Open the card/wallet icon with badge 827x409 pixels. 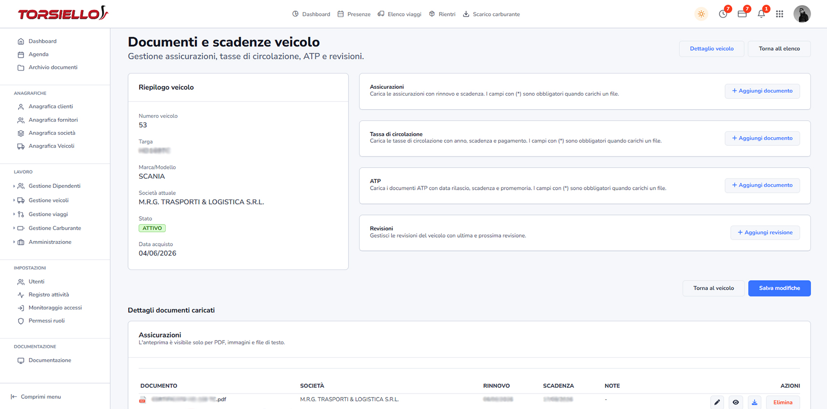coord(742,14)
